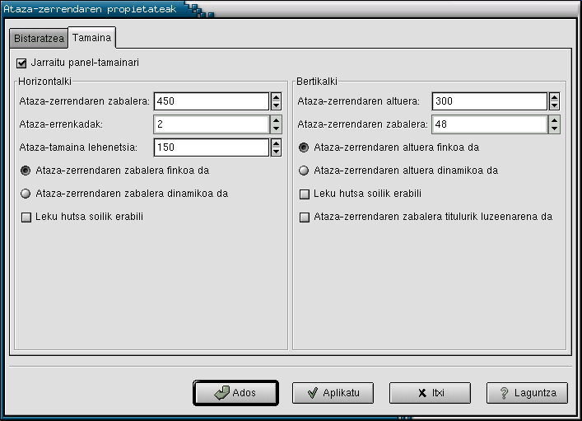582x421 pixels.
Task: Enable Leku hutsa soilik erabili under Bertikalki
Action: coord(305,194)
